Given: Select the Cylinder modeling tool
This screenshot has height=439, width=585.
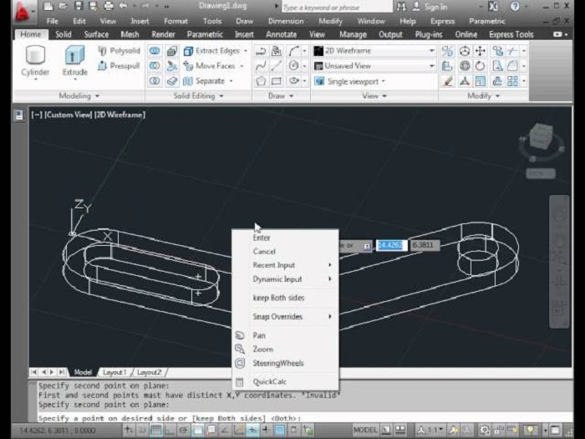Looking at the screenshot, I should pos(34,61).
